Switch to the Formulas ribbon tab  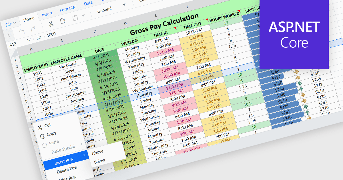coord(68,9)
